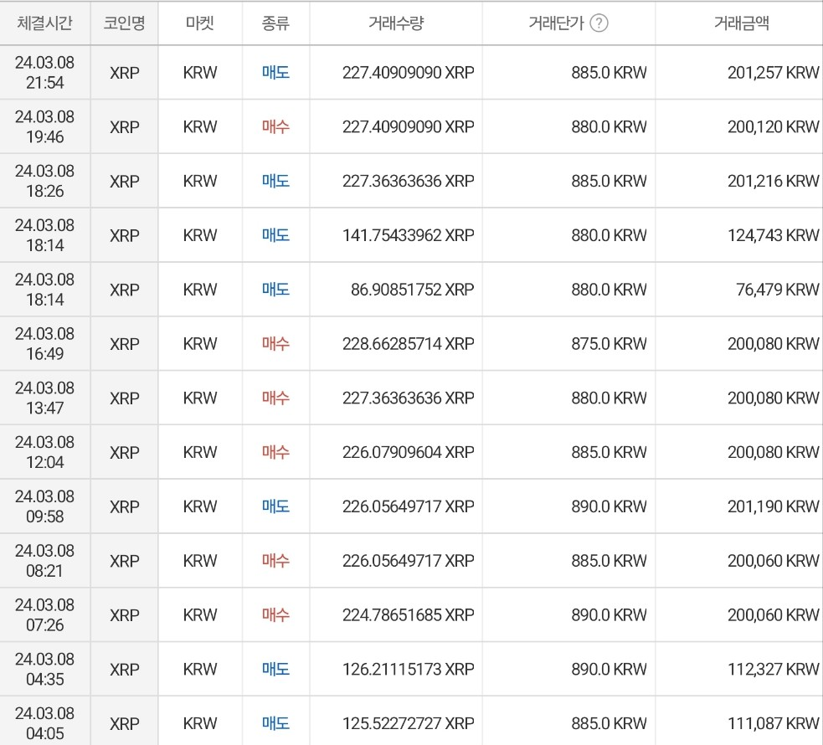Select the 24.03.08 08:21 time cell

pyautogui.click(x=44, y=560)
